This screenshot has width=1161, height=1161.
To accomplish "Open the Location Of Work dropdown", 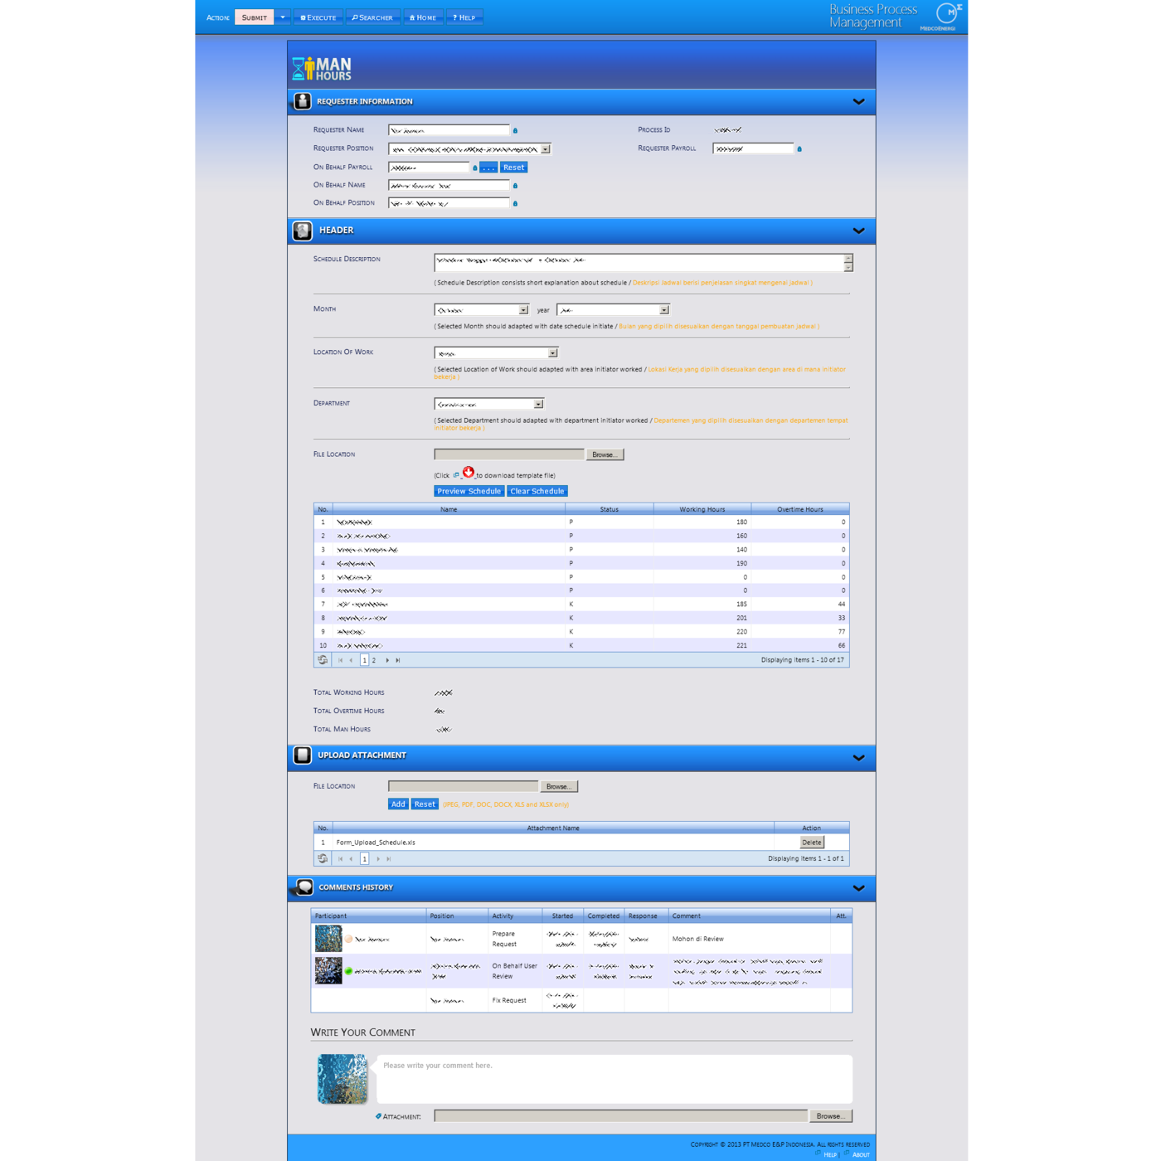I will pyautogui.click(x=553, y=353).
